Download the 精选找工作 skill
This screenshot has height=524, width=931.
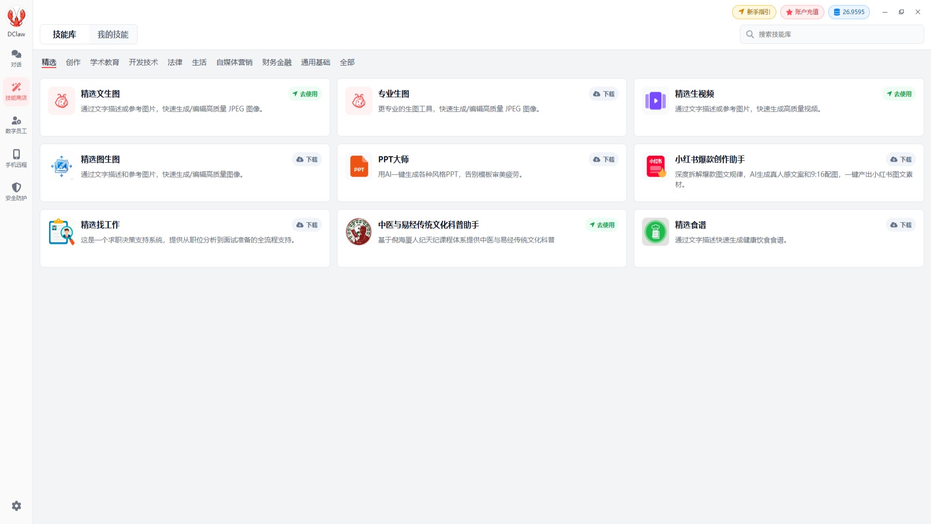point(307,225)
